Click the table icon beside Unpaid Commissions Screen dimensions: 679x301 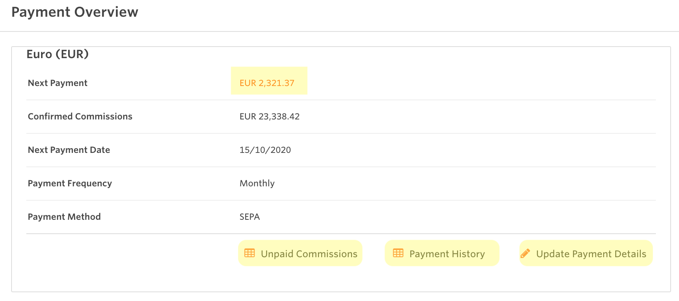pos(249,253)
